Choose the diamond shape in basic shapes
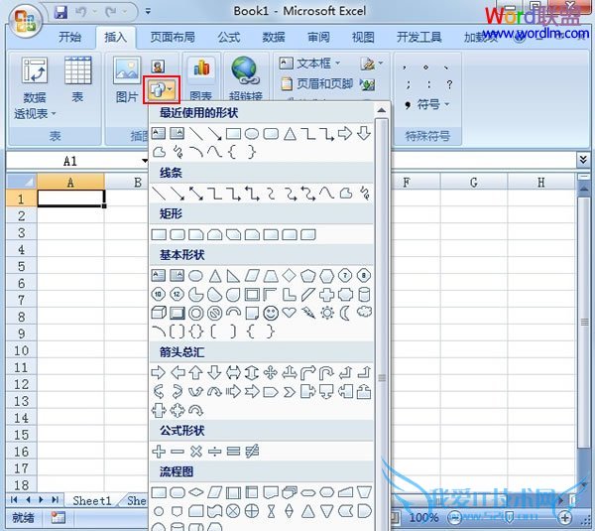This screenshot has height=531, width=595. coord(290,275)
